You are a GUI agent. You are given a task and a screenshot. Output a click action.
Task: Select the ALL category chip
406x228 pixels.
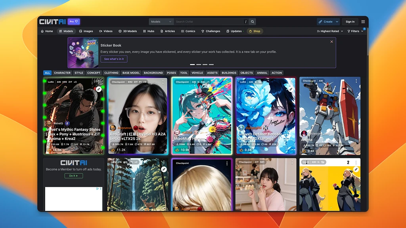click(x=48, y=73)
